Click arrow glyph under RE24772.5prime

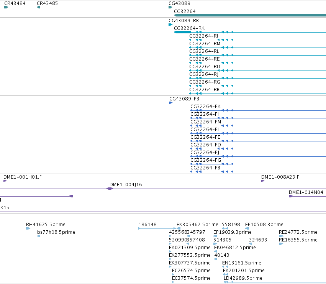tap(281, 236)
